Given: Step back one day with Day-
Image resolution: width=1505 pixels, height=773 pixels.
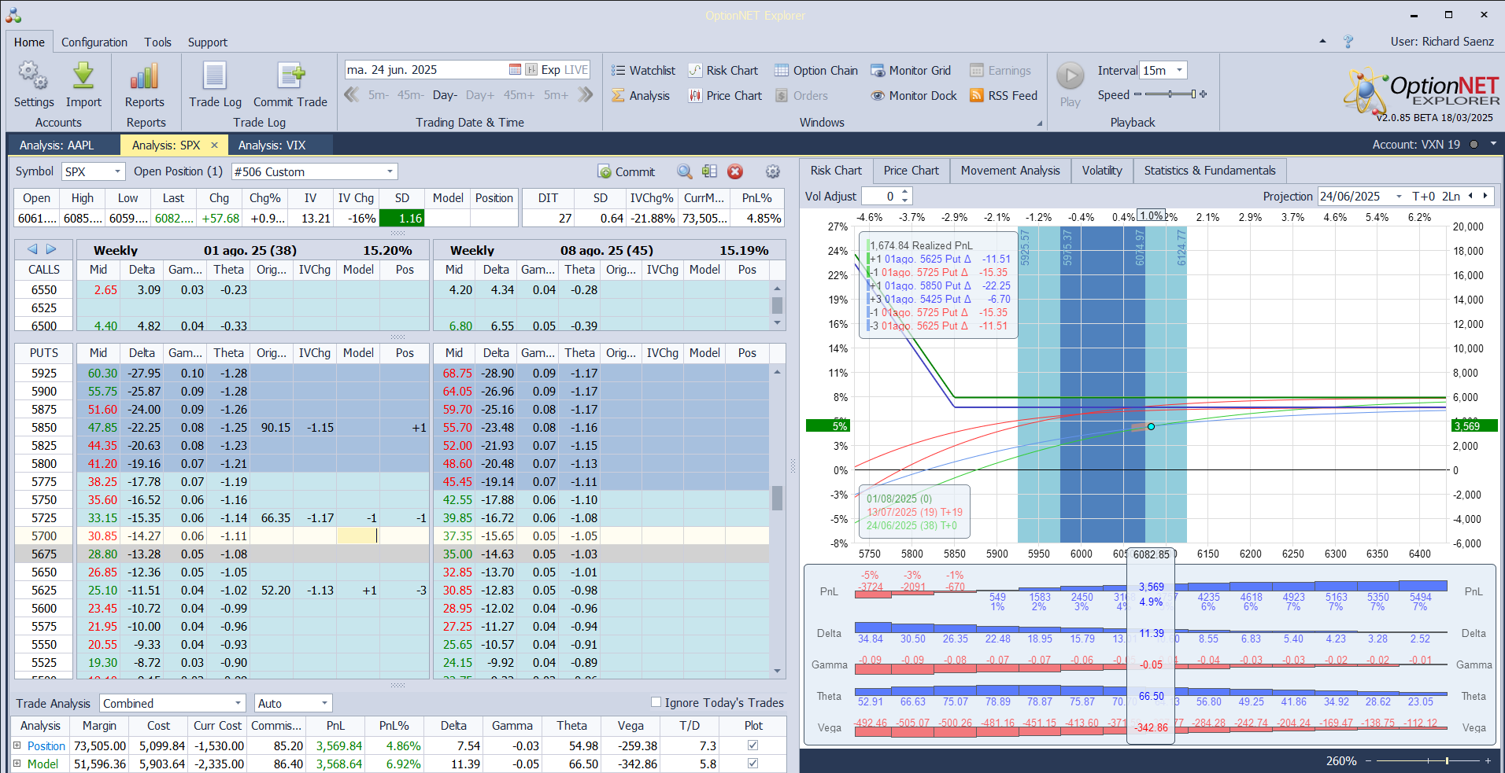Looking at the screenshot, I should [x=445, y=95].
